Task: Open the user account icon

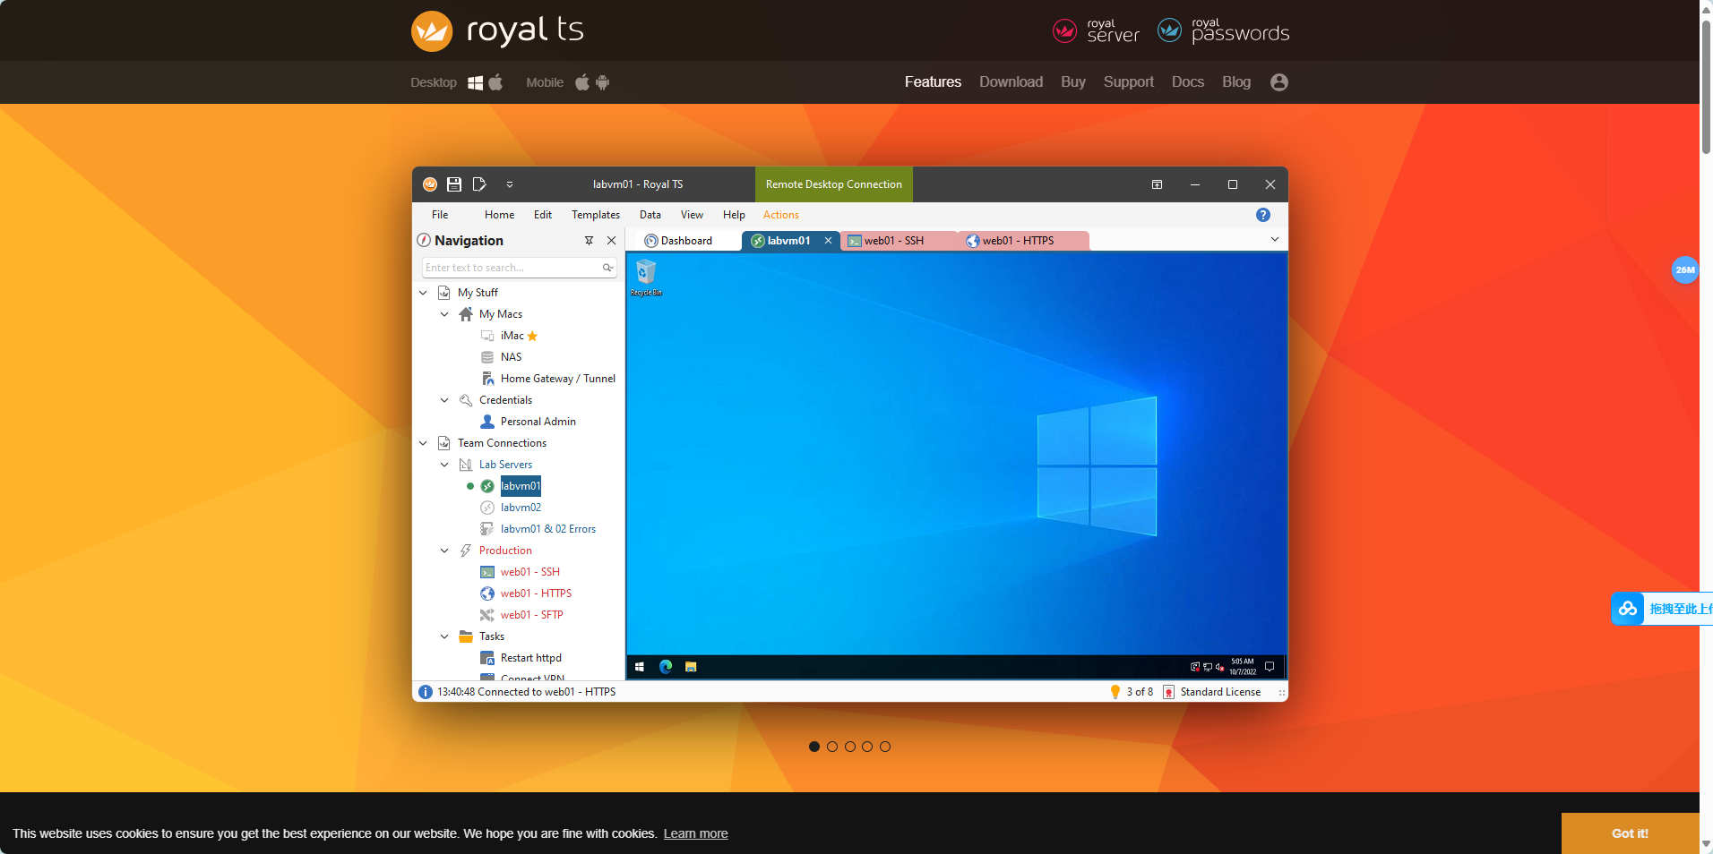Action: (1279, 82)
